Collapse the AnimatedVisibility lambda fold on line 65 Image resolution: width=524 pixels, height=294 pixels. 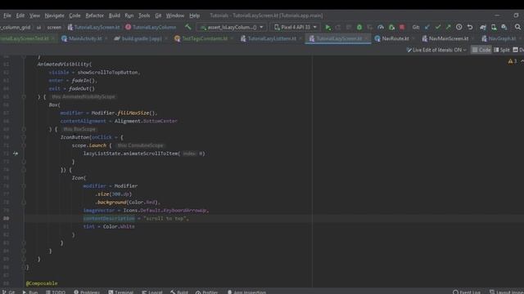click(x=24, y=96)
